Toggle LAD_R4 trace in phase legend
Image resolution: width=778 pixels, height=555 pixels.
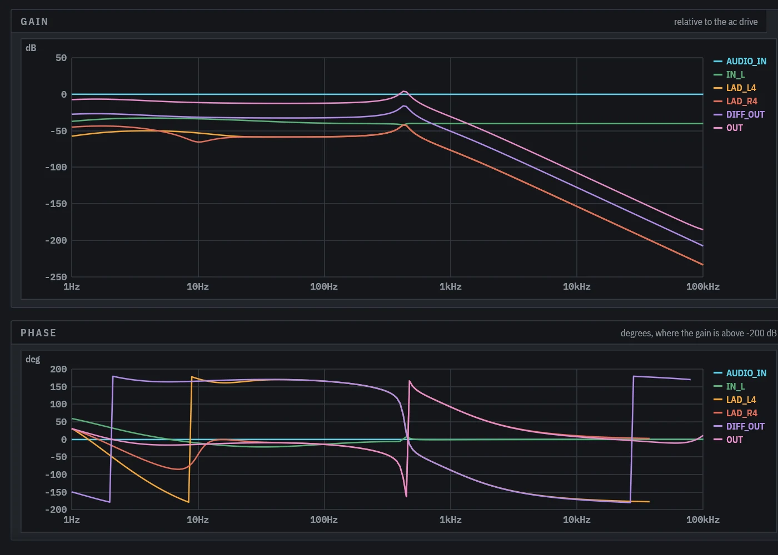(735, 413)
